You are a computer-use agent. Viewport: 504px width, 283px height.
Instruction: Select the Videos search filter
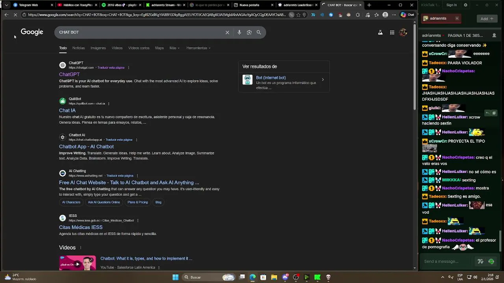pos(117,48)
